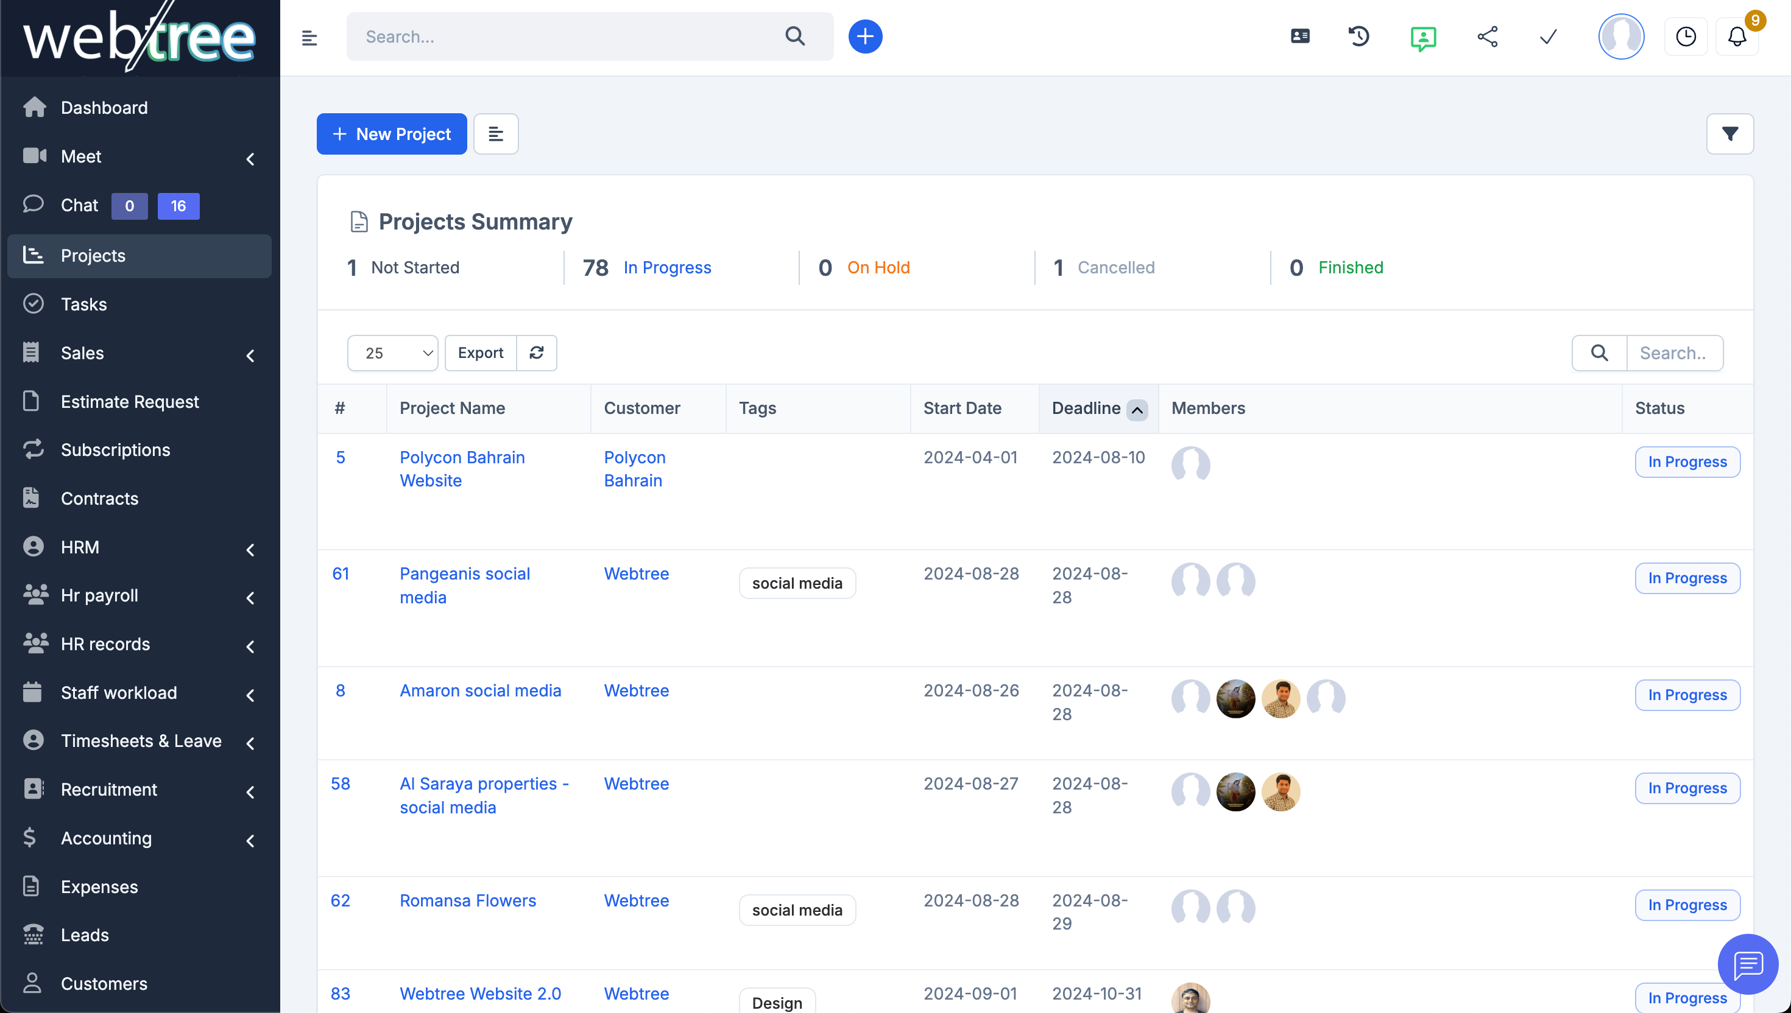Refresh the projects table
Viewport: 1791px width, 1013px height.
(537, 352)
